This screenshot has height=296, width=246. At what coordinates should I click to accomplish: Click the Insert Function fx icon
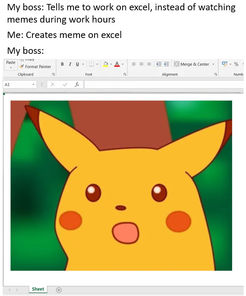(77, 84)
